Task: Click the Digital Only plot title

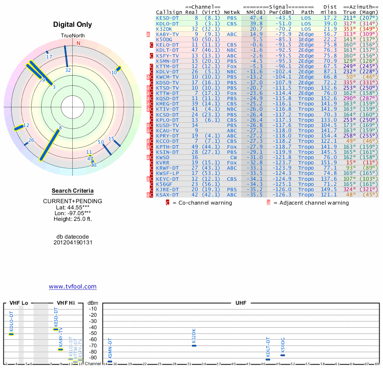Action: click(72, 24)
